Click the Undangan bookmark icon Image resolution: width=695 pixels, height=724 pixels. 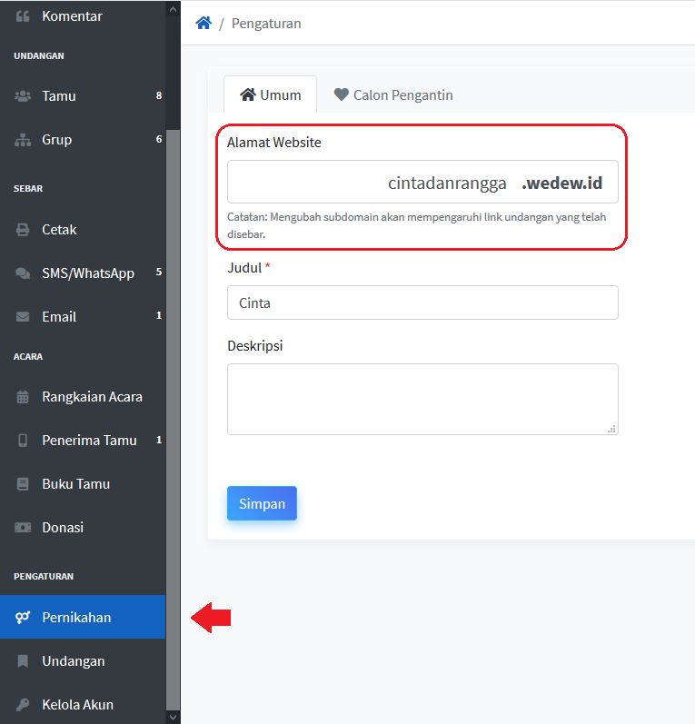click(23, 661)
